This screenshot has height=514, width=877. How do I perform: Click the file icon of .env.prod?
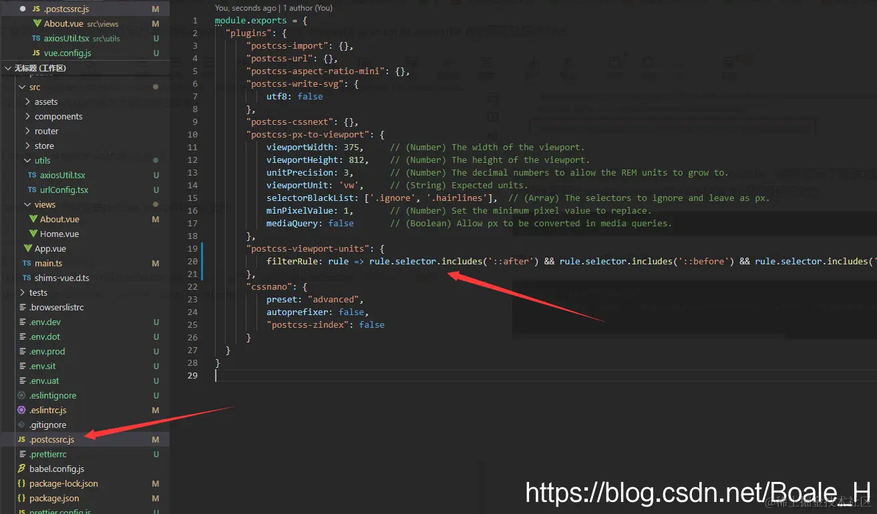(x=22, y=351)
